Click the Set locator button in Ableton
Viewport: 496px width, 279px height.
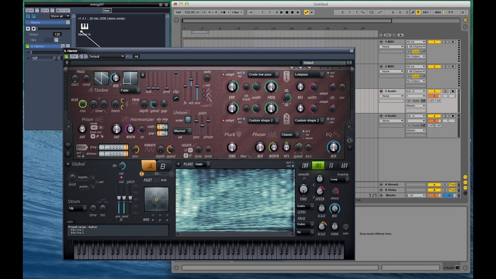pyautogui.click(x=387, y=35)
